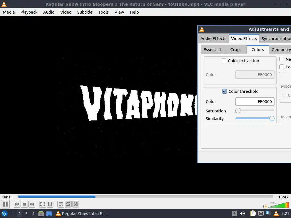The width and height of the screenshot is (291, 218).
Task: Open the Essential sub-tab
Action: [212, 50]
